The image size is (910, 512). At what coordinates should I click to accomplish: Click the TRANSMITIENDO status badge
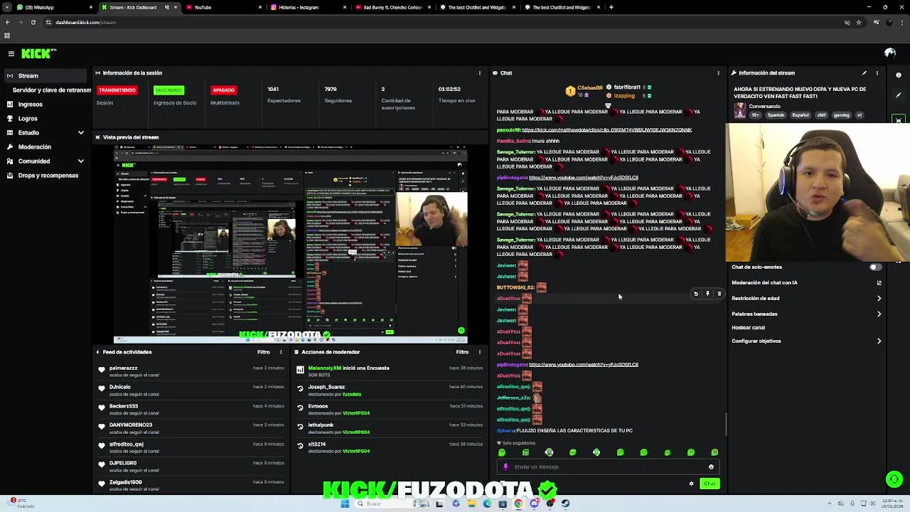pyautogui.click(x=117, y=90)
